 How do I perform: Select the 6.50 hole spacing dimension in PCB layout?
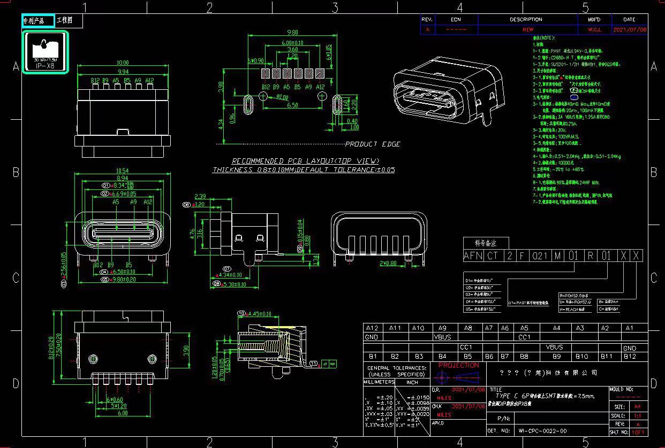click(292, 105)
